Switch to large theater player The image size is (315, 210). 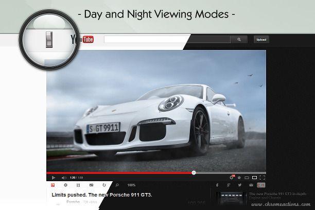point(255,178)
